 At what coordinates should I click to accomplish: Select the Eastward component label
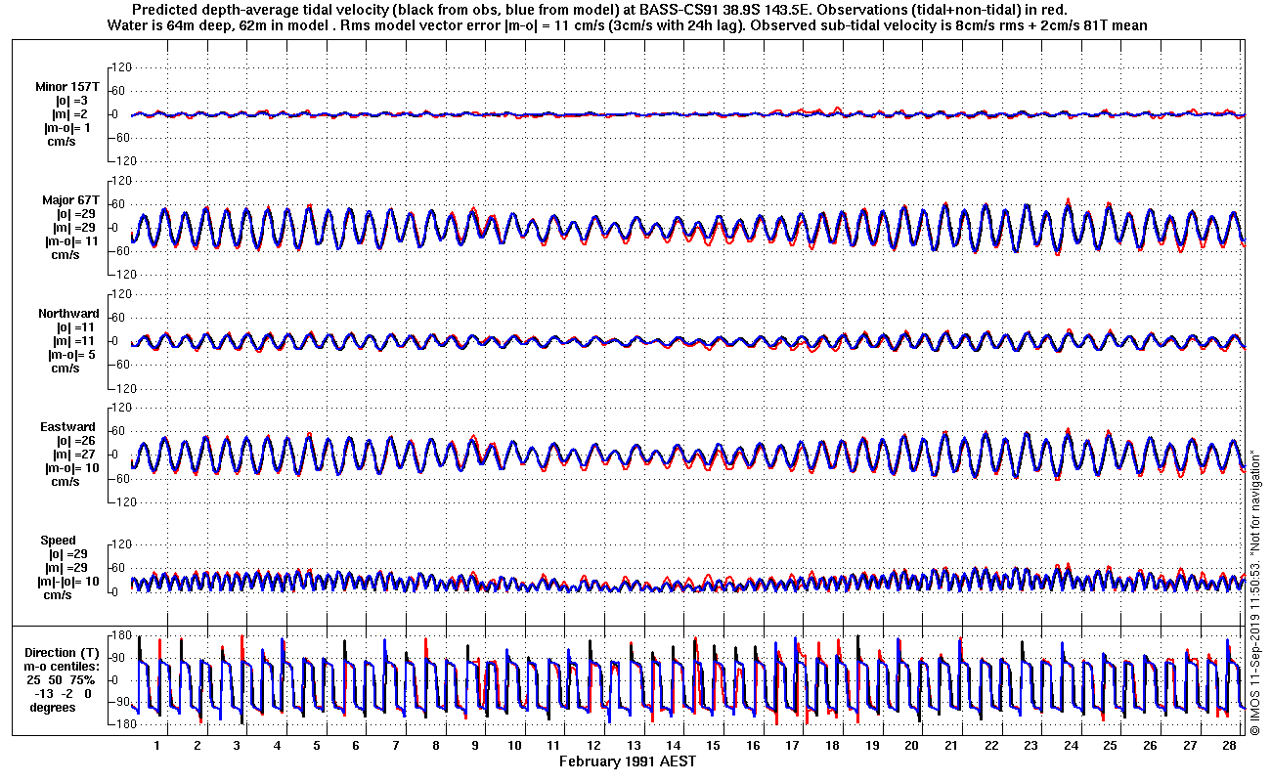(67, 427)
